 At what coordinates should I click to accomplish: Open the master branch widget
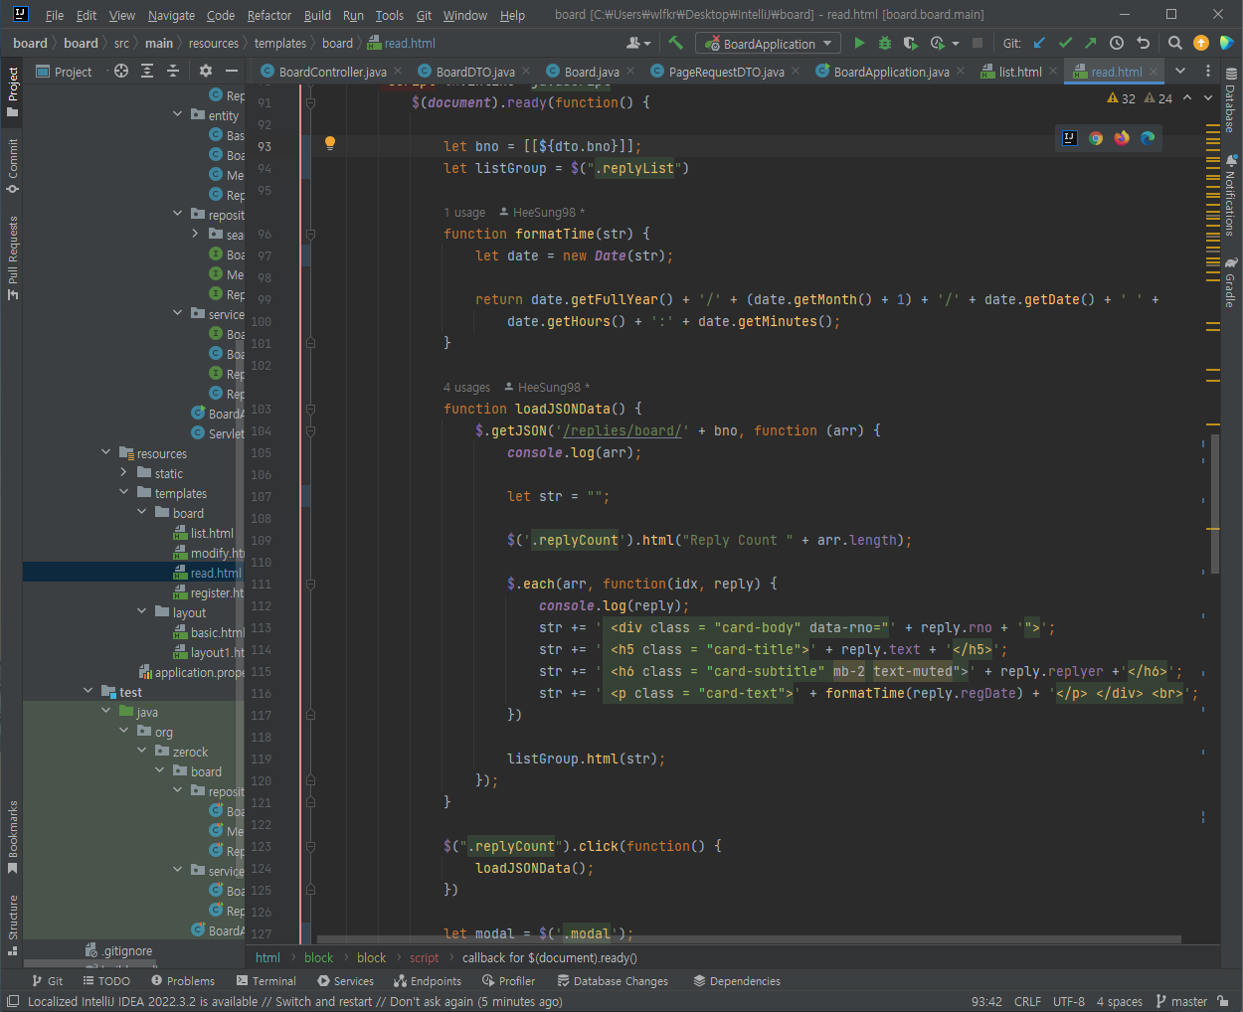coord(1181,1001)
